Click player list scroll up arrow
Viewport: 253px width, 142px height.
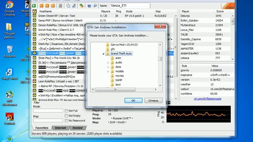click(x=232, y=16)
